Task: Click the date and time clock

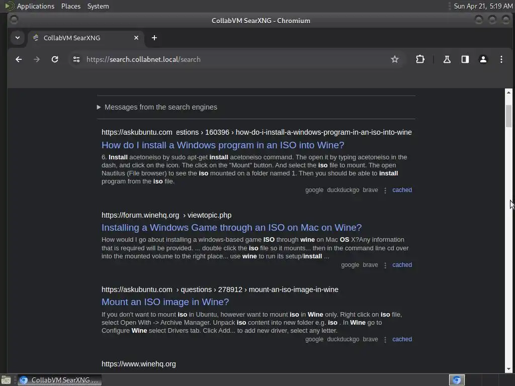Action: click(x=483, y=6)
